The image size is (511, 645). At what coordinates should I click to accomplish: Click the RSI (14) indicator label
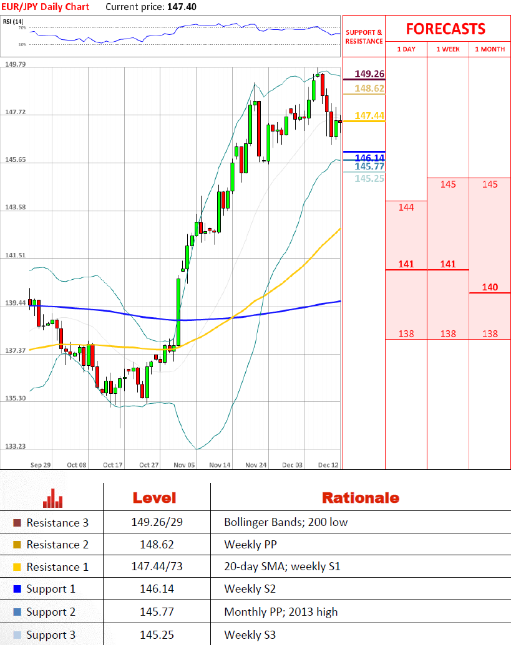pos(13,21)
